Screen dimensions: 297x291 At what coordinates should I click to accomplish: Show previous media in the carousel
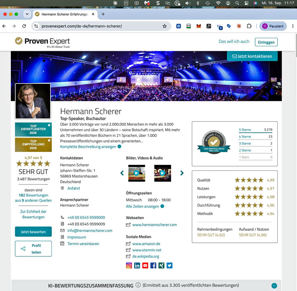tap(122, 173)
